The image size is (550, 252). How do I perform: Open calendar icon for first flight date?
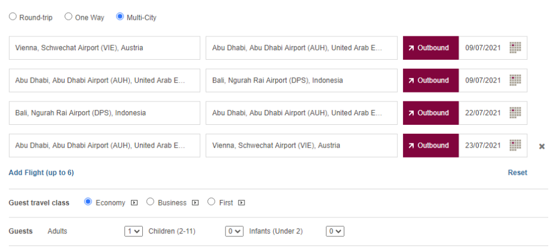(515, 48)
